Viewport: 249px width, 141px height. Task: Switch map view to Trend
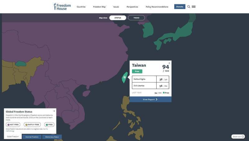click(136, 18)
